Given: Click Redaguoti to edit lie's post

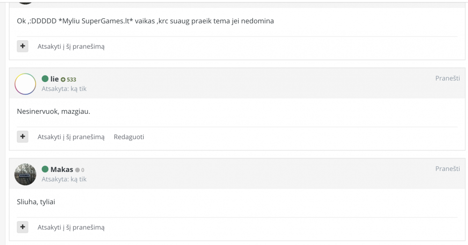Looking at the screenshot, I should [x=129, y=137].
